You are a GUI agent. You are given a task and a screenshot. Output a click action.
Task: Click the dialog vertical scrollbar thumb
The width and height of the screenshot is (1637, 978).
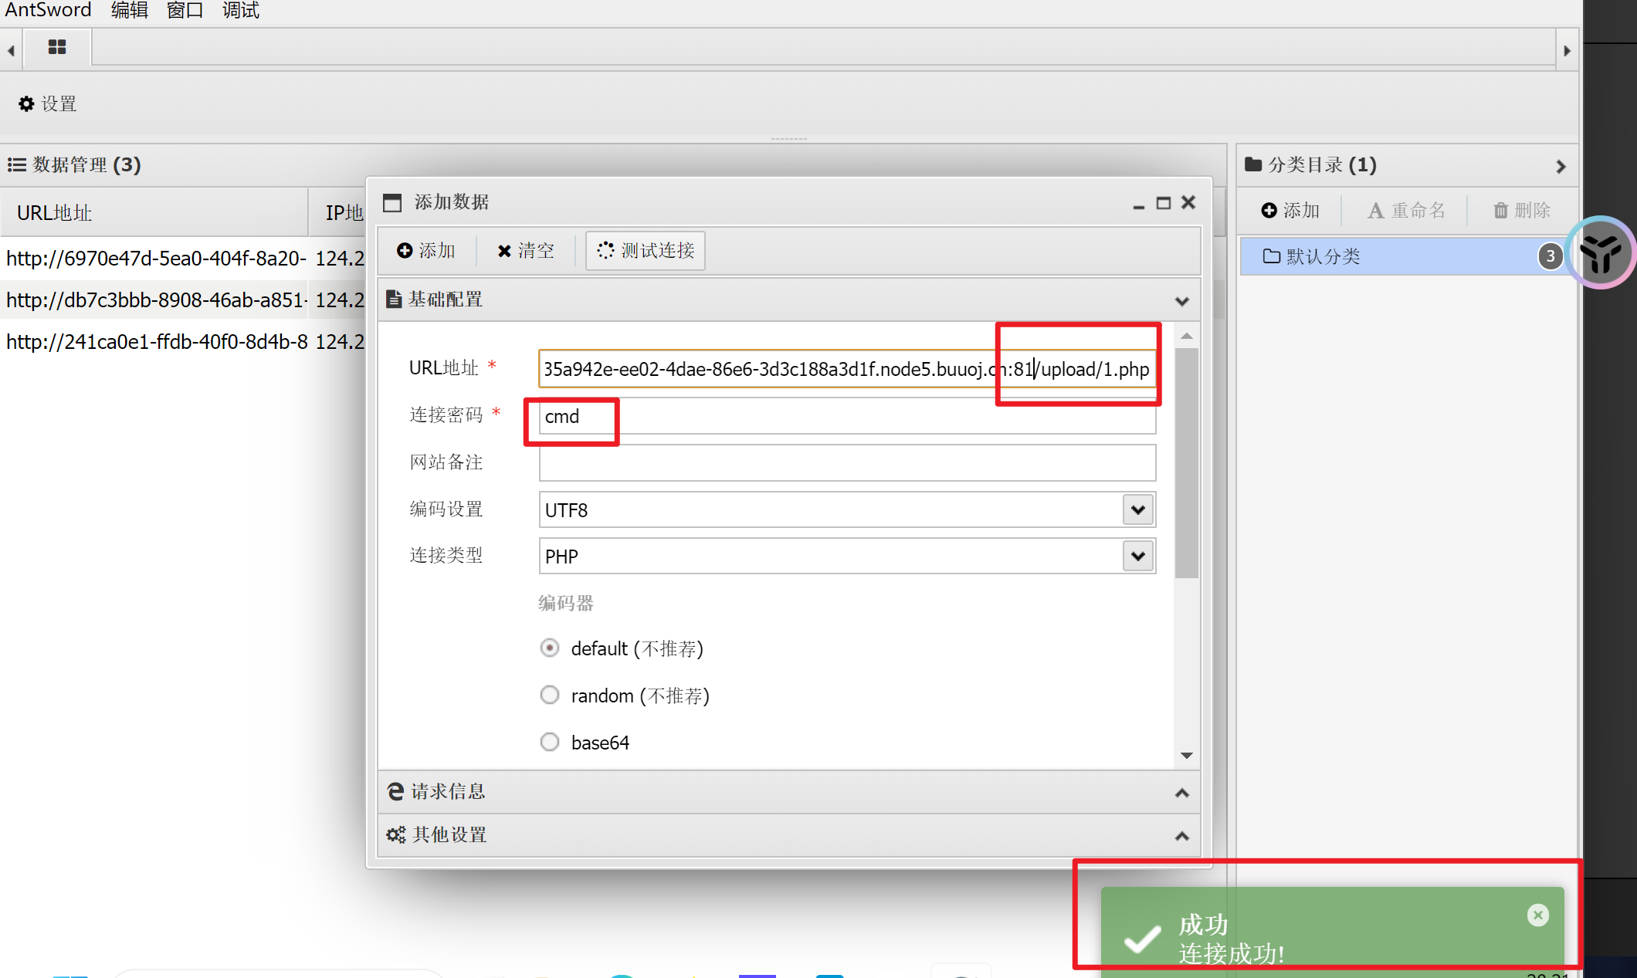coord(1187,462)
